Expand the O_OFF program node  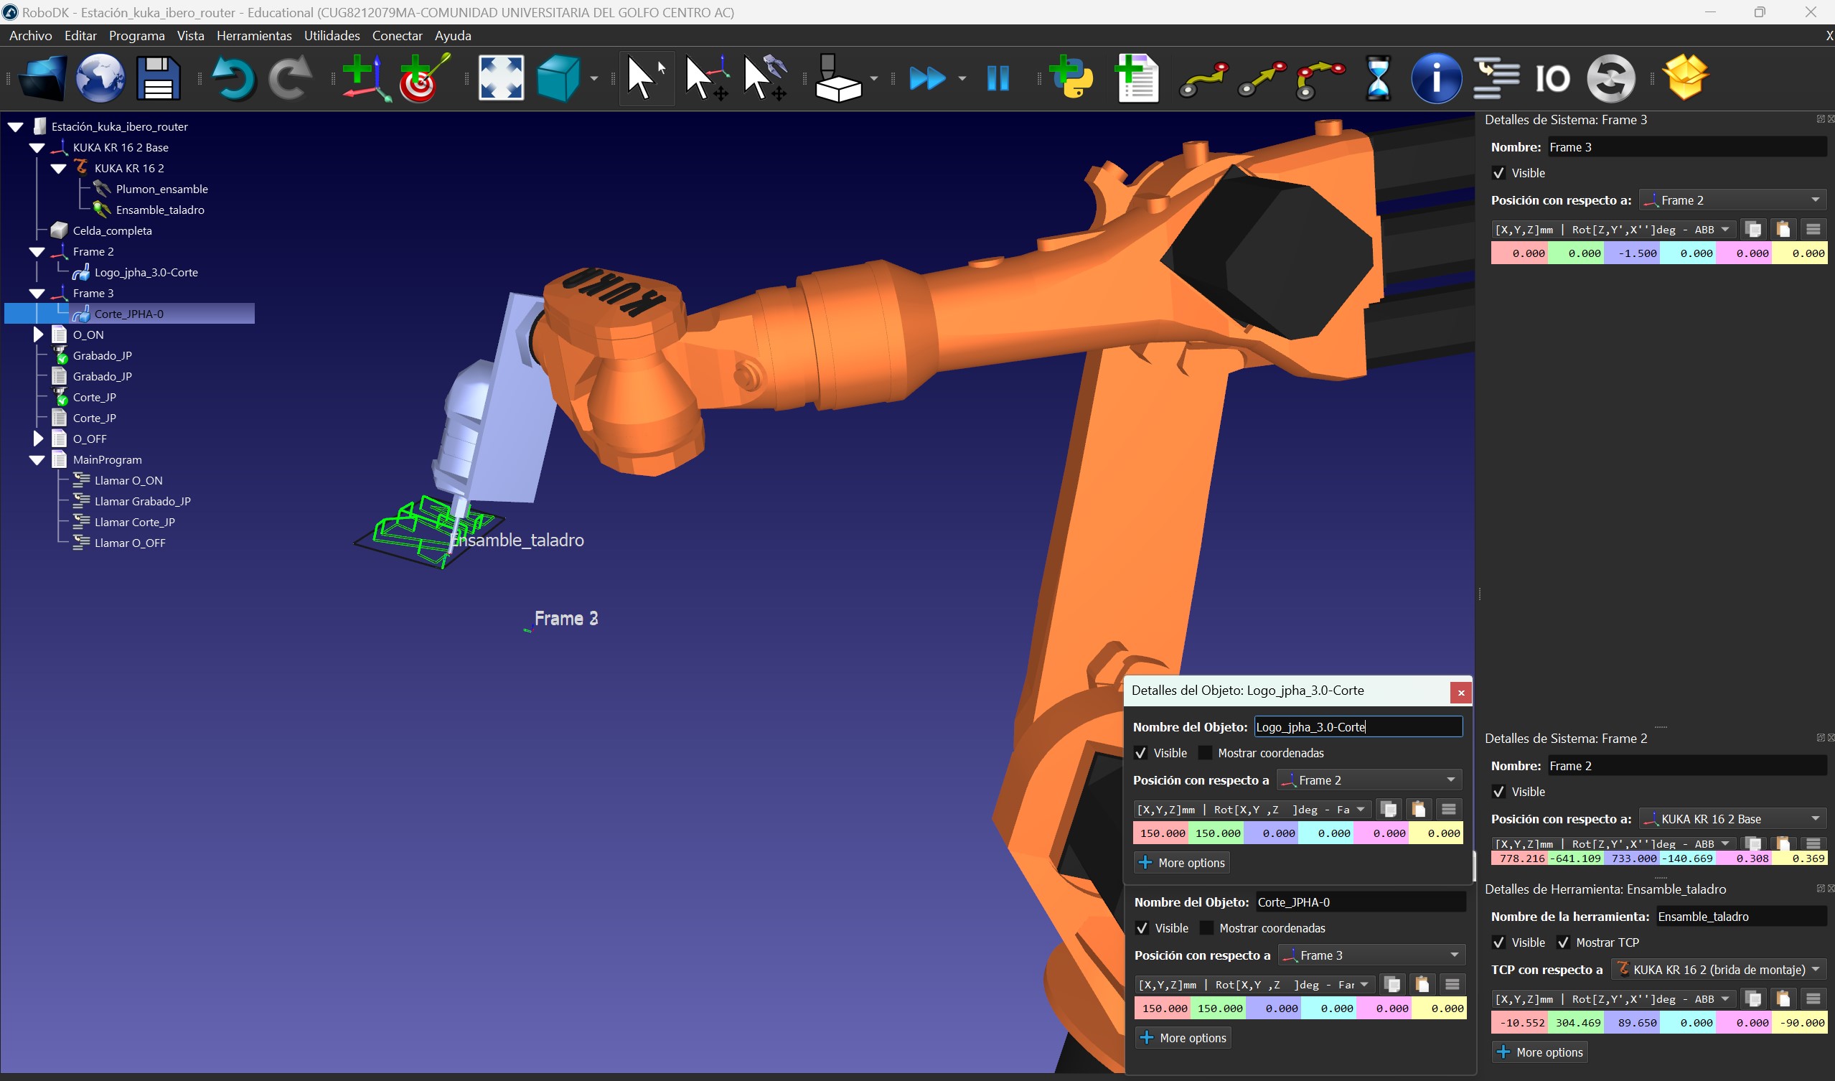tap(38, 439)
